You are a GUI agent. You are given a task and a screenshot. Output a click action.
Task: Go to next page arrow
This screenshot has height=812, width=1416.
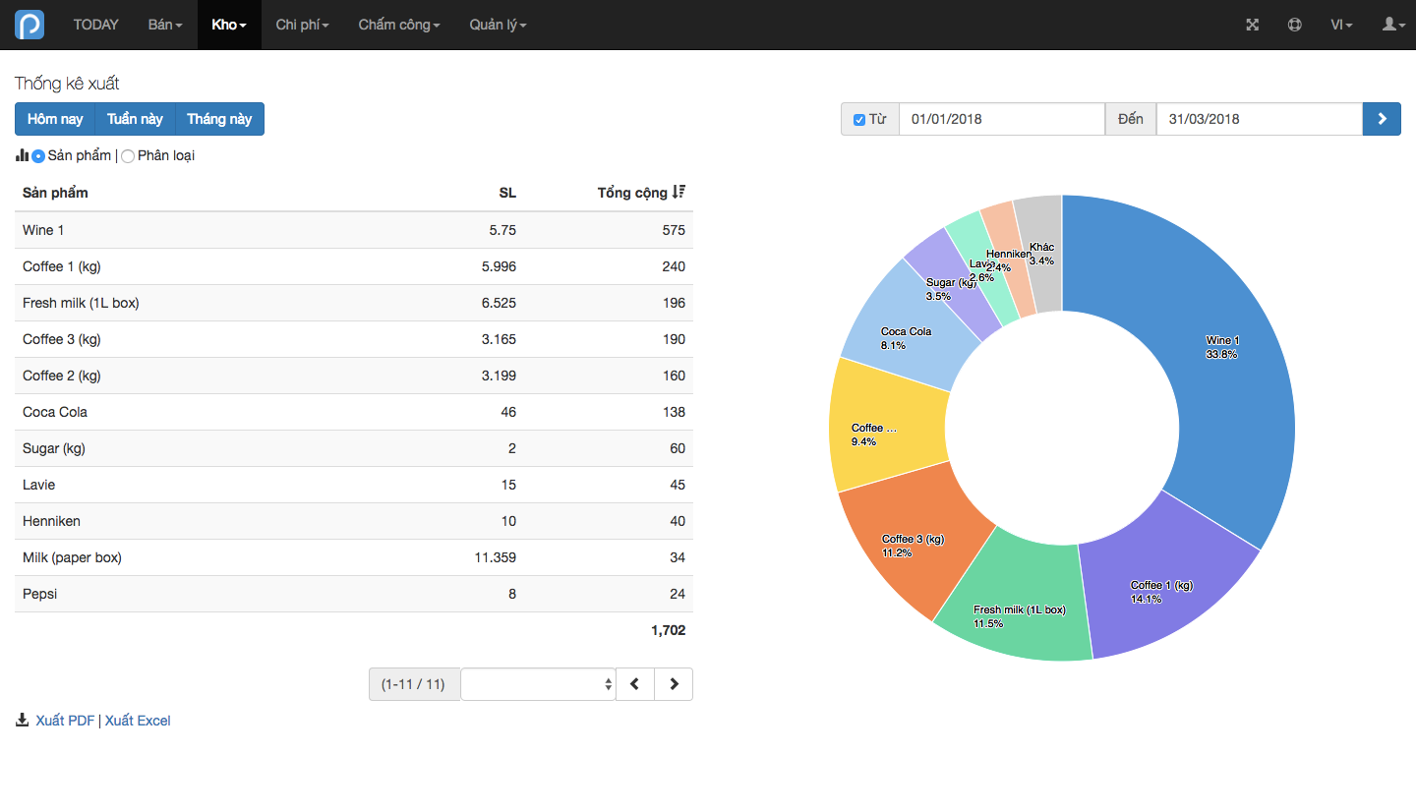674,684
